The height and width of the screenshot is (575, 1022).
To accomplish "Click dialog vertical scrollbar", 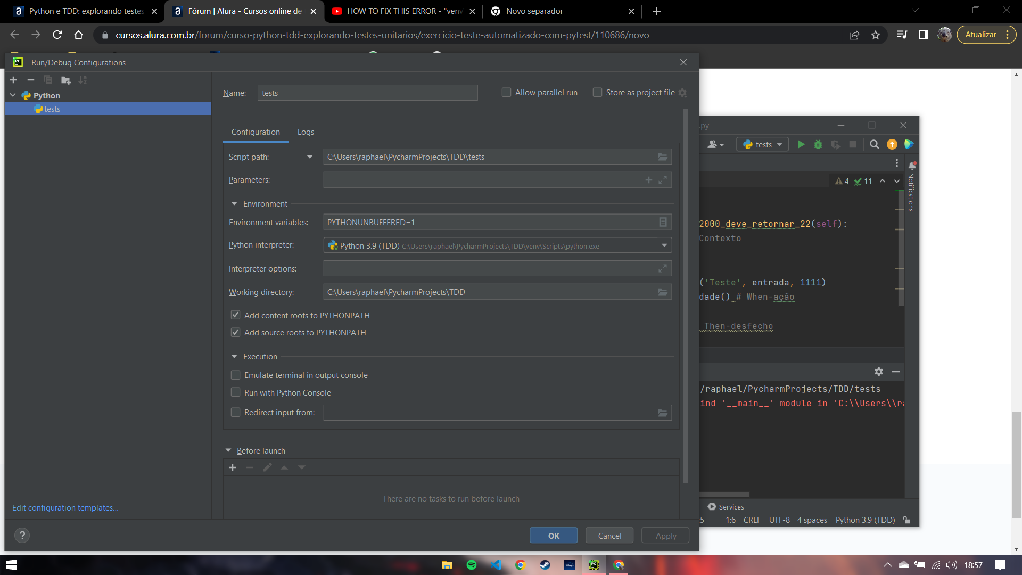I will (686, 297).
